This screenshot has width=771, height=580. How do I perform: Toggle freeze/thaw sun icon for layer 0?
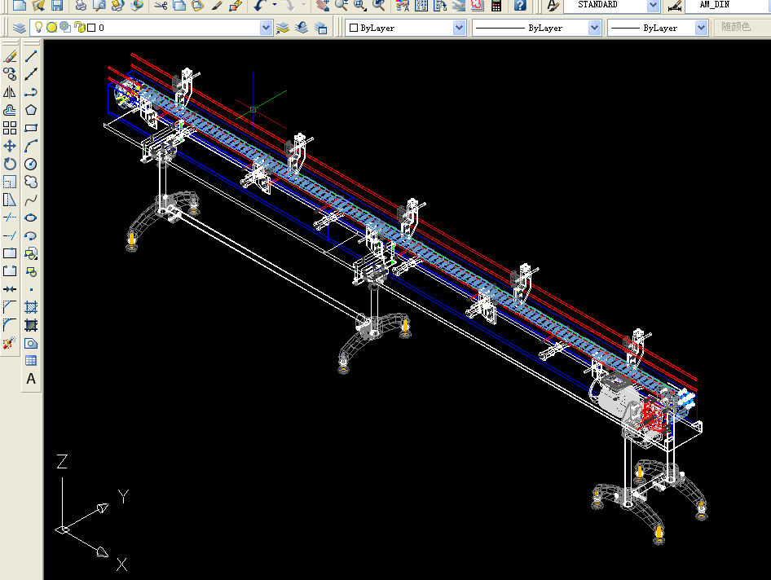point(51,28)
